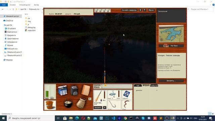
Task: Select the fishing reel slot
Action: (114, 94)
